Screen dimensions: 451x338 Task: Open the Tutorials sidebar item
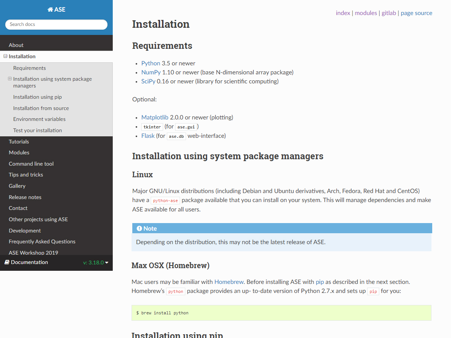(19, 142)
